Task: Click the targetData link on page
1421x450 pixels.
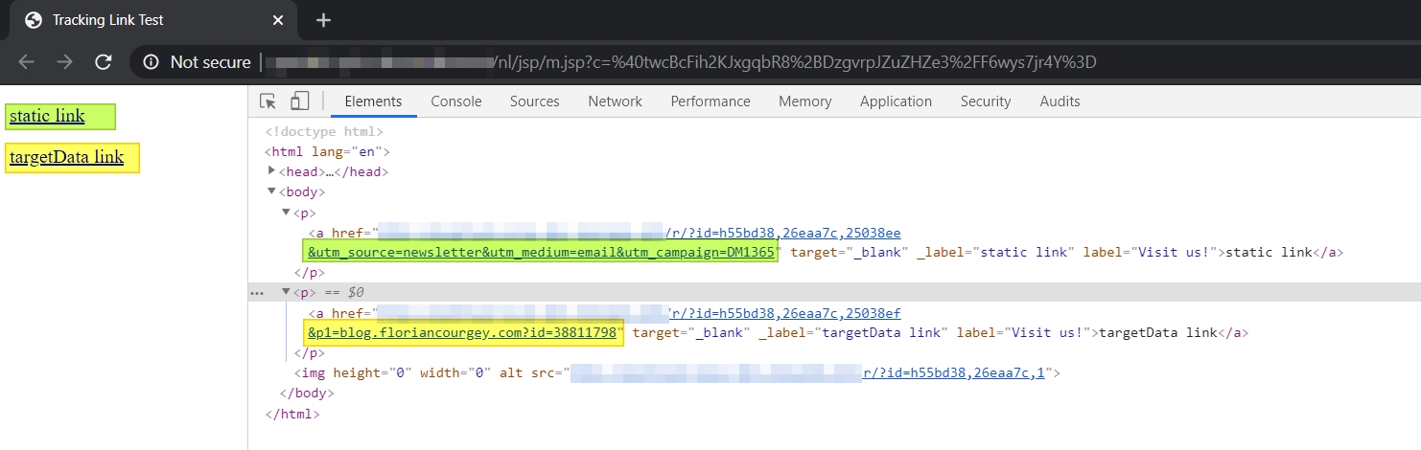Action: pos(66,158)
